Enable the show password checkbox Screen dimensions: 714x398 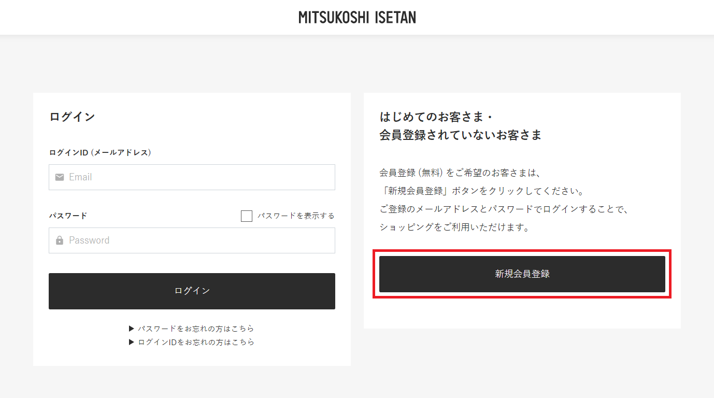pyautogui.click(x=247, y=216)
